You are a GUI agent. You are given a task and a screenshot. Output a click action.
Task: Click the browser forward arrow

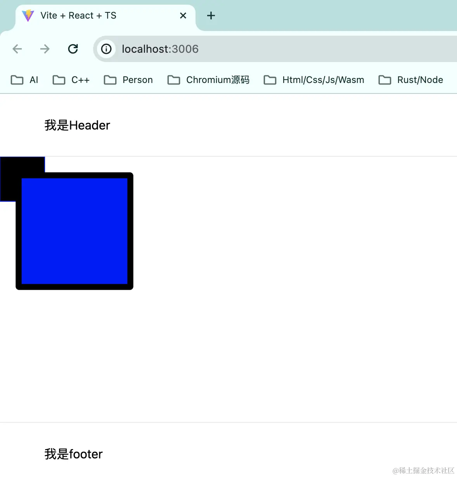(x=45, y=49)
